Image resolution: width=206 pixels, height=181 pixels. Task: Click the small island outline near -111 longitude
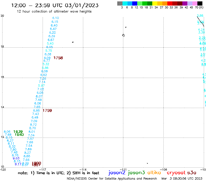(123, 35)
